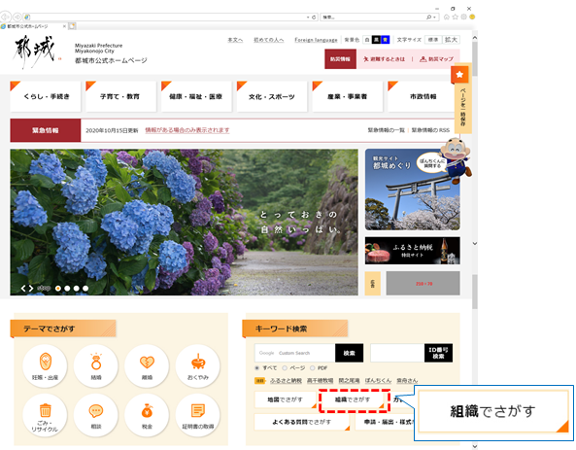Viewport: 576px width, 450px height.
Task: Open the address bar dropdown arrow
Action: pyautogui.click(x=308, y=17)
